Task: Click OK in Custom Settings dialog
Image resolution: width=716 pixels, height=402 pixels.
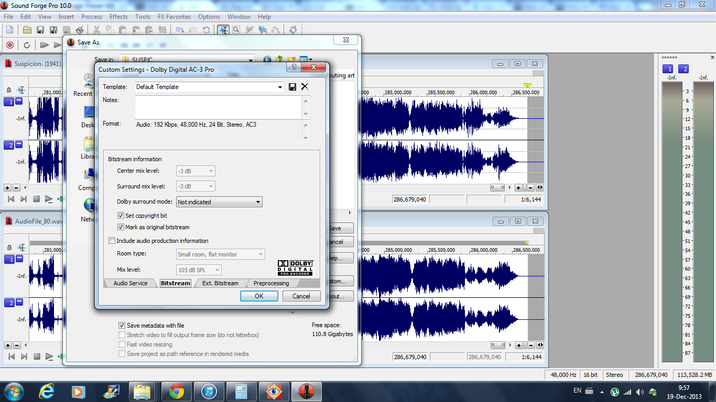Action: (259, 296)
